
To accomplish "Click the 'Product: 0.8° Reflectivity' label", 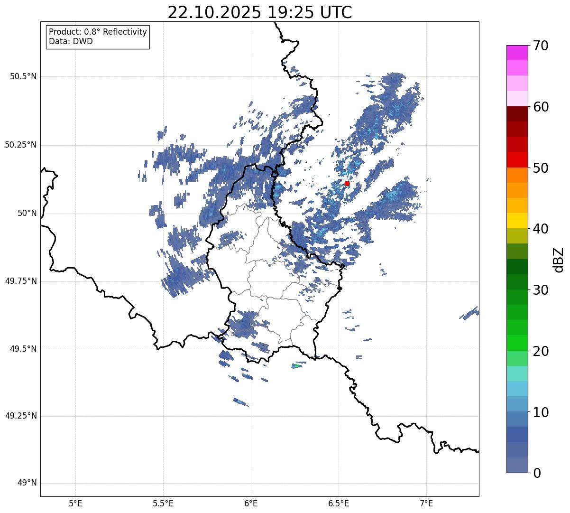I will [x=98, y=32].
